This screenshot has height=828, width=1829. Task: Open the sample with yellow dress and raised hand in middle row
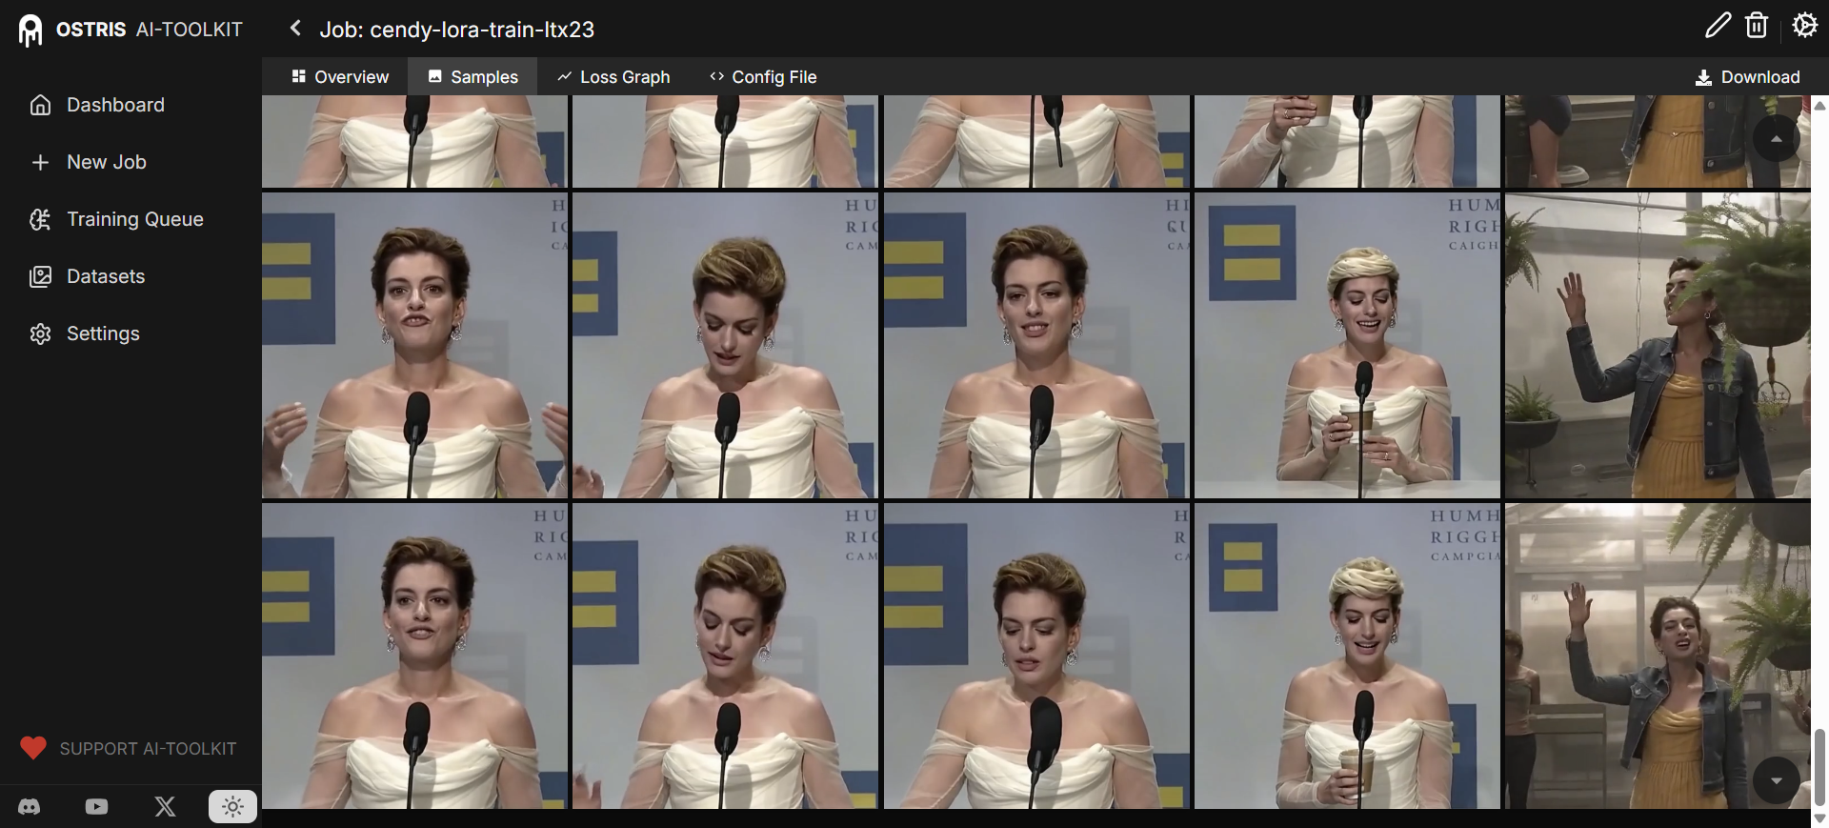tap(1658, 346)
